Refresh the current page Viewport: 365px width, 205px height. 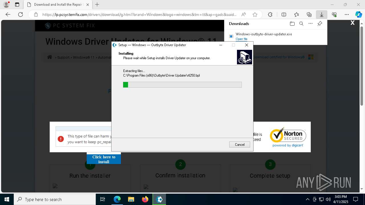tap(21, 15)
